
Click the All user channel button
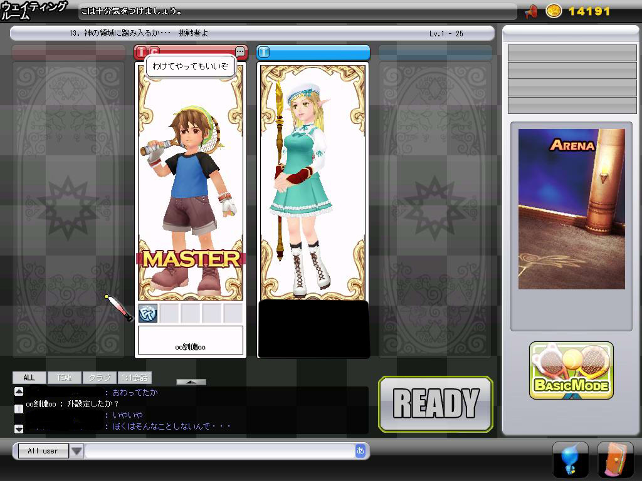point(43,451)
